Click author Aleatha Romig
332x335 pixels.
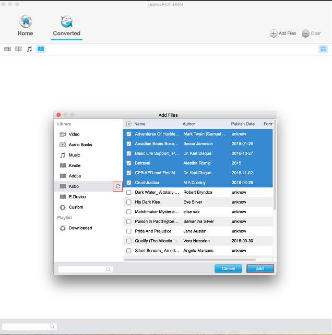click(197, 163)
